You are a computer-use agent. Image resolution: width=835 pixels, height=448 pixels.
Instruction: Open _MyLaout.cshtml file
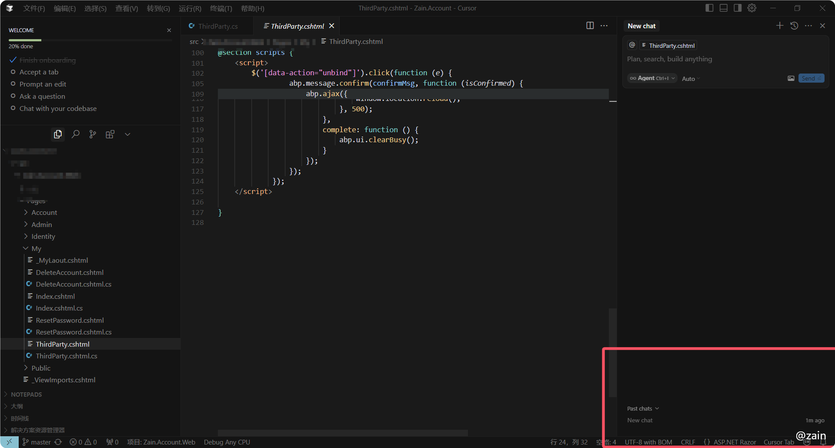point(62,260)
